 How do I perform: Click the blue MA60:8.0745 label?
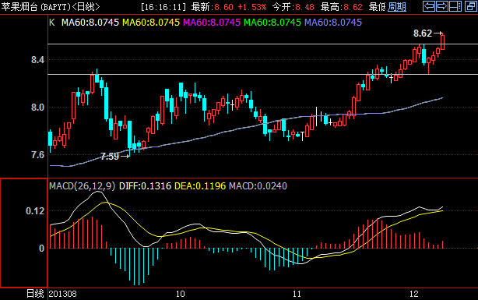[x=333, y=23]
